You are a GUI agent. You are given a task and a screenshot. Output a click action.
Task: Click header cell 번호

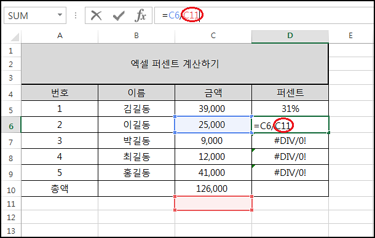click(x=60, y=93)
